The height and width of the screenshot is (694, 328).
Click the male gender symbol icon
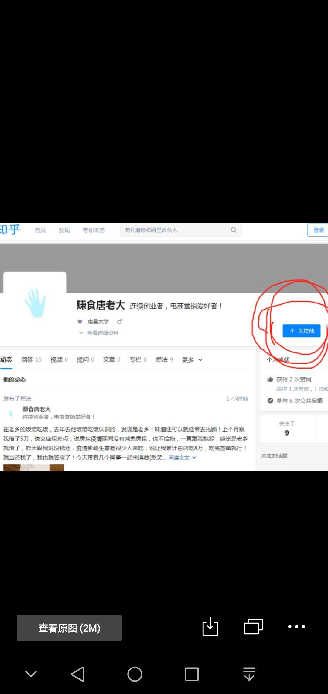(120, 321)
